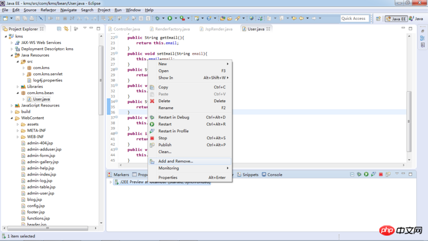This screenshot has height=241, width=428.
Task: Collapse the Java Resources tree node
Action: (x=11, y=55)
